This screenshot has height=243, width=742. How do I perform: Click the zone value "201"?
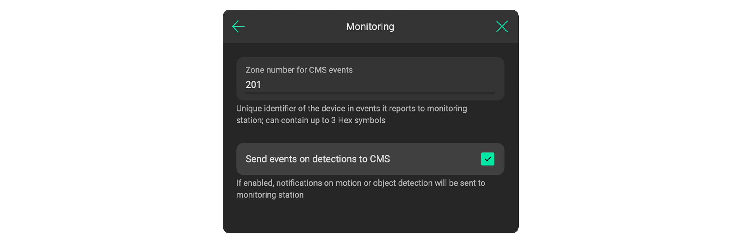(253, 84)
